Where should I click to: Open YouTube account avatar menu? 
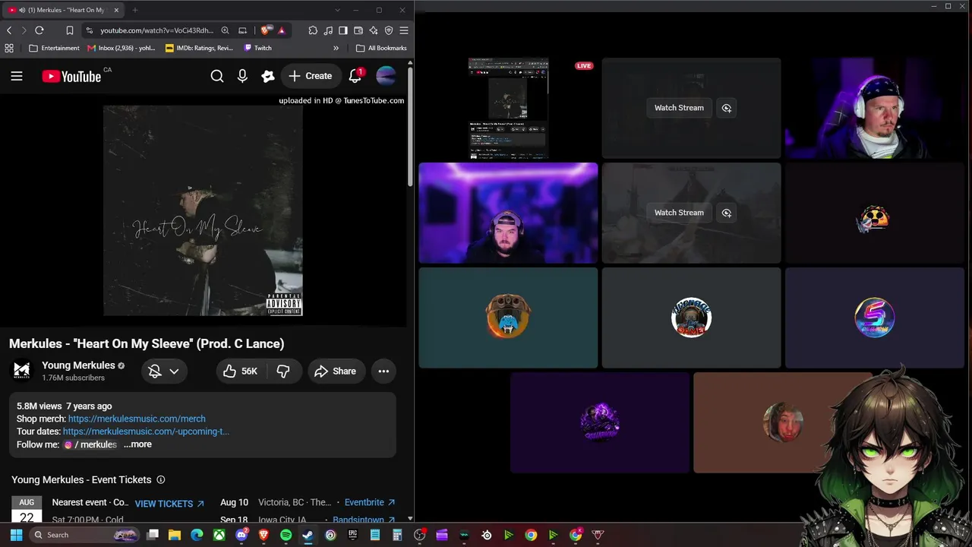[x=386, y=76]
